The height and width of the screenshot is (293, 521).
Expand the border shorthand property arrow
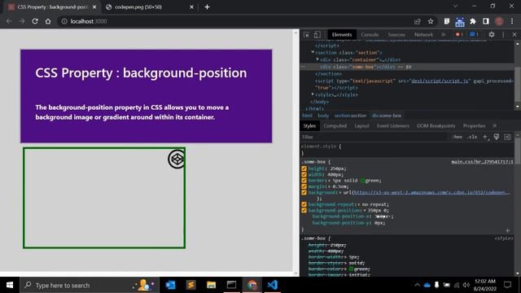click(330, 181)
